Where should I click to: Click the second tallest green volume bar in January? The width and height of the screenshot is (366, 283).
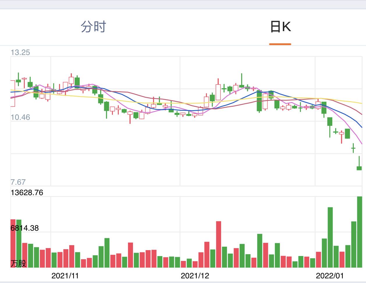tap(330, 237)
